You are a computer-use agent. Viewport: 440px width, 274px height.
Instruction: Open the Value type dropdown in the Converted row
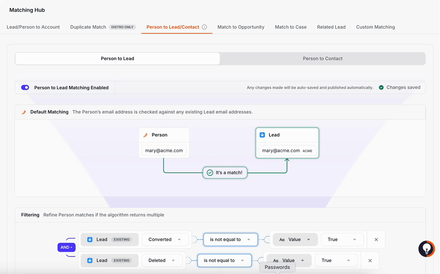[295, 239]
